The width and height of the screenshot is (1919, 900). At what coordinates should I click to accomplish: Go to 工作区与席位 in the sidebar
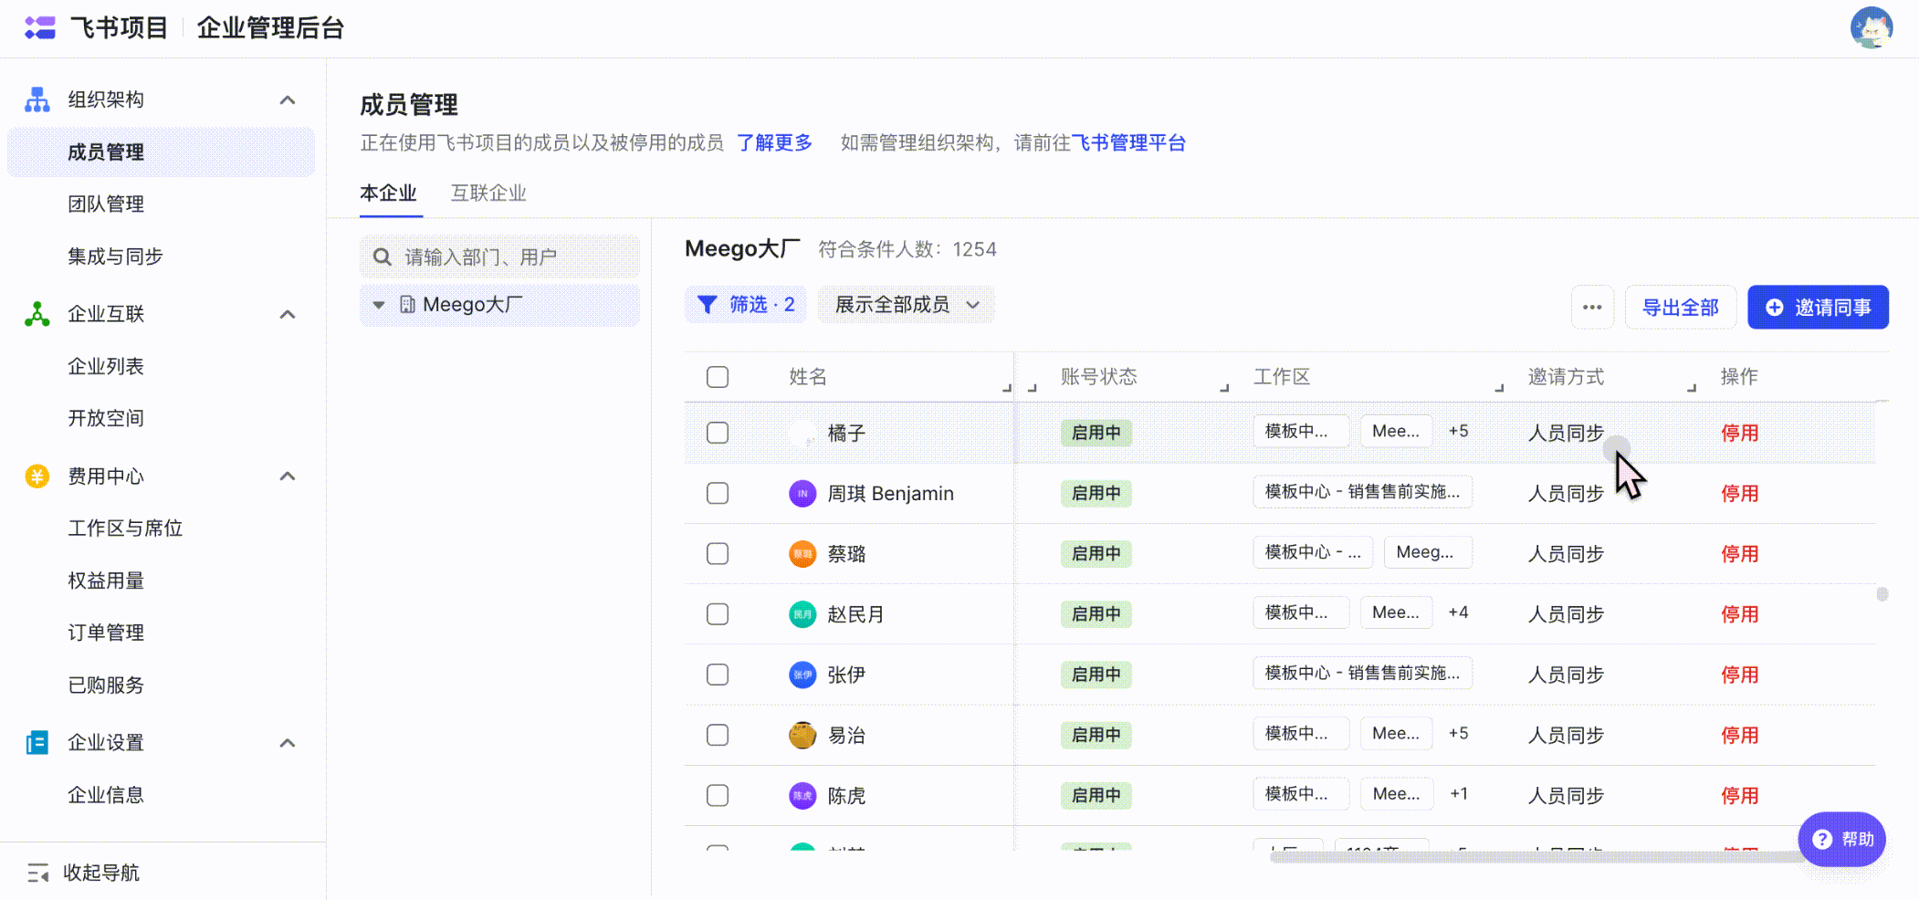pos(125,528)
